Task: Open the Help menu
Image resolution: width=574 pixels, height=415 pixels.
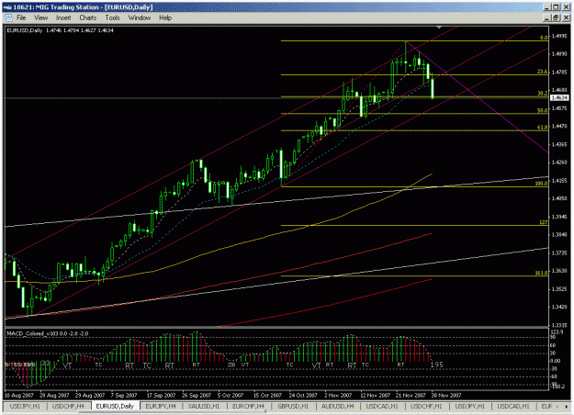Action: point(165,17)
